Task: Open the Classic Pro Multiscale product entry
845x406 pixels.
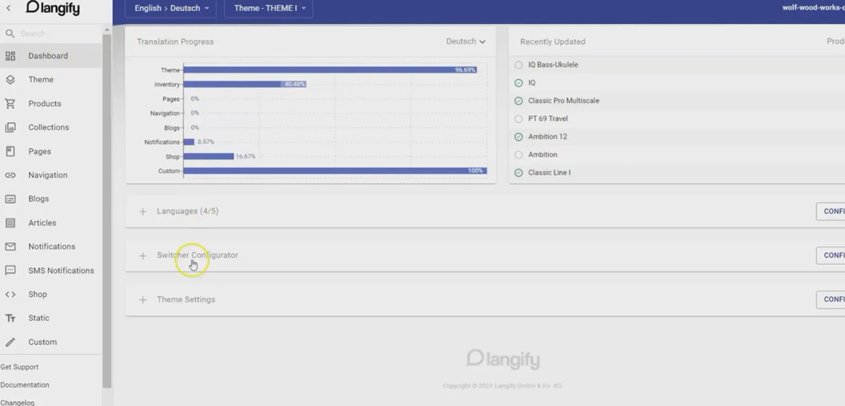Action: (x=564, y=101)
